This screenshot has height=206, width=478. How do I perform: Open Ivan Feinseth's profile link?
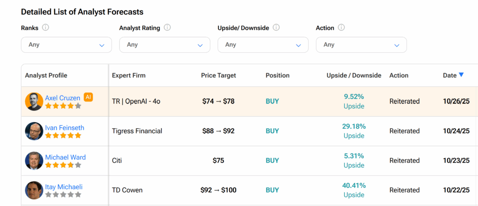[64, 128]
